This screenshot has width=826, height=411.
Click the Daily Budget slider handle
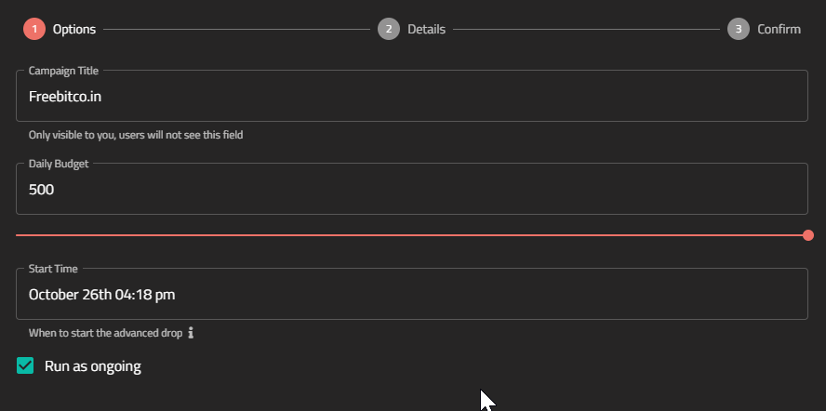808,235
